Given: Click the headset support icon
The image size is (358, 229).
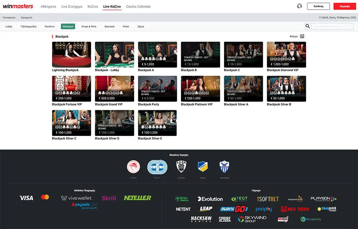Looking at the screenshot, I should pyautogui.click(x=300, y=6).
